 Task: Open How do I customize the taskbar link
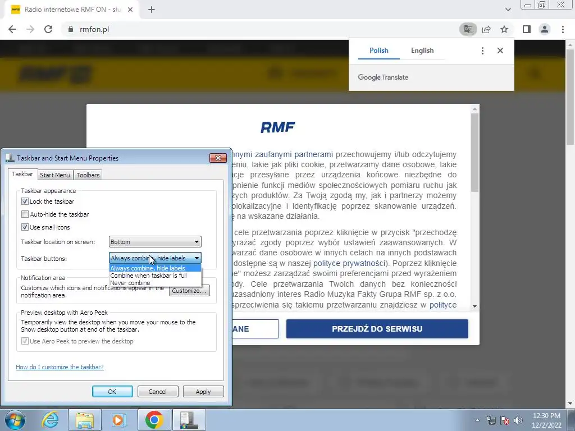tap(60, 367)
